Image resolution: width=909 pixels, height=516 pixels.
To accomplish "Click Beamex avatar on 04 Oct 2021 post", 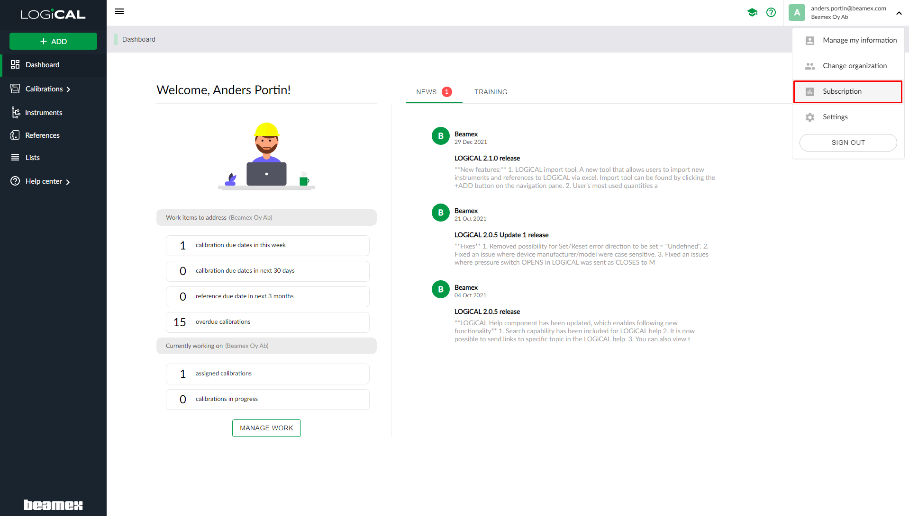I will coord(440,289).
